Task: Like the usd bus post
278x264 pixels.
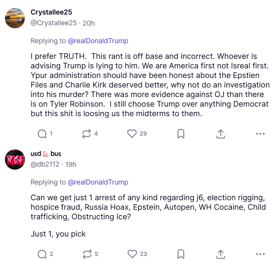Action: click(132, 254)
